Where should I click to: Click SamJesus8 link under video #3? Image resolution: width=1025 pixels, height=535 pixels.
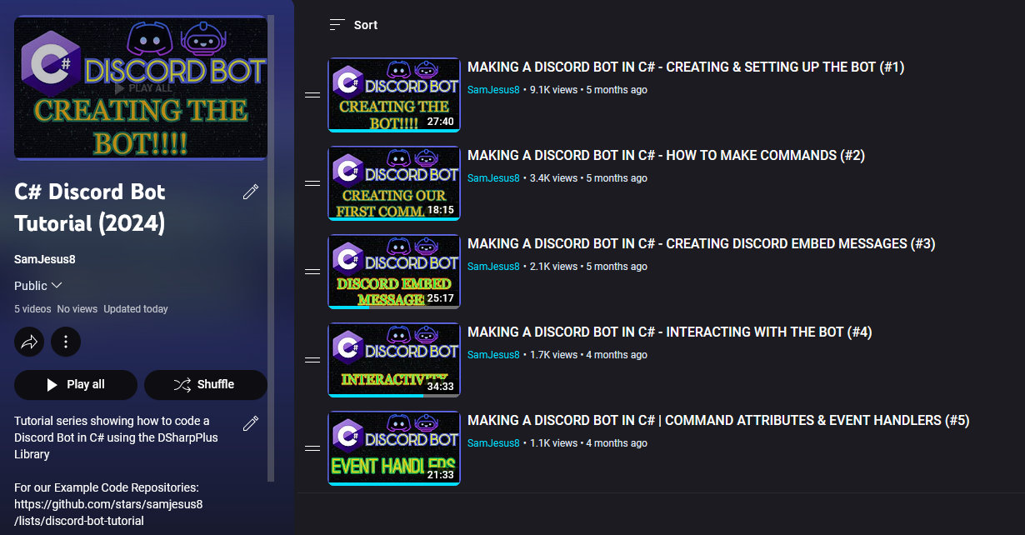pyautogui.click(x=493, y=267)
